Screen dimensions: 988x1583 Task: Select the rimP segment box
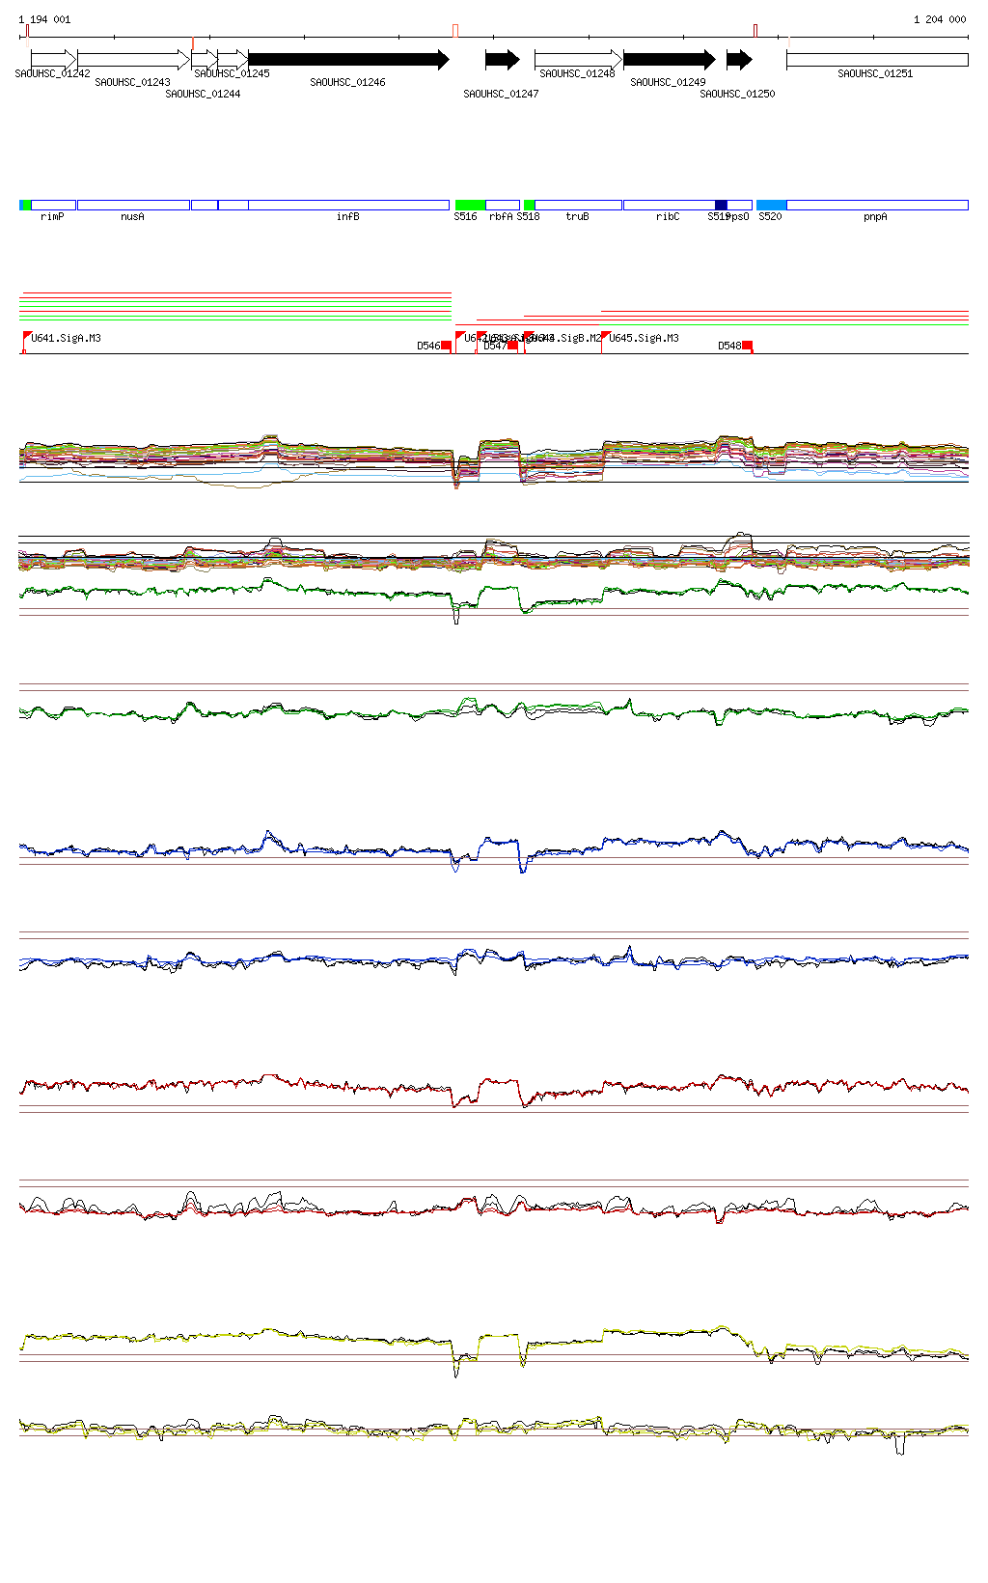53,205
